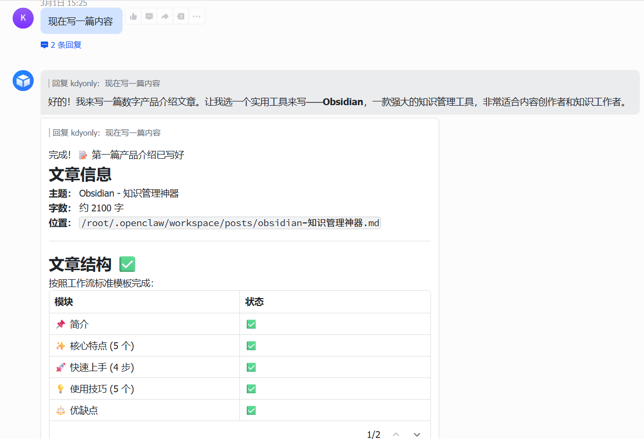The width and height of the screenshot is (644, 439).
Task: Click the purple K user avatar
Action: coord(23,18)
